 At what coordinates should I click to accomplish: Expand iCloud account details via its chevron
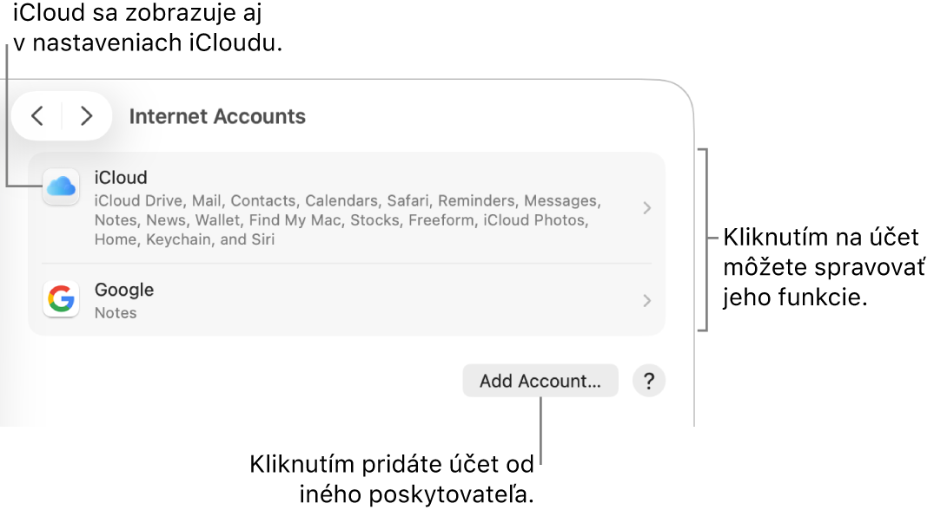click(647, 208)
